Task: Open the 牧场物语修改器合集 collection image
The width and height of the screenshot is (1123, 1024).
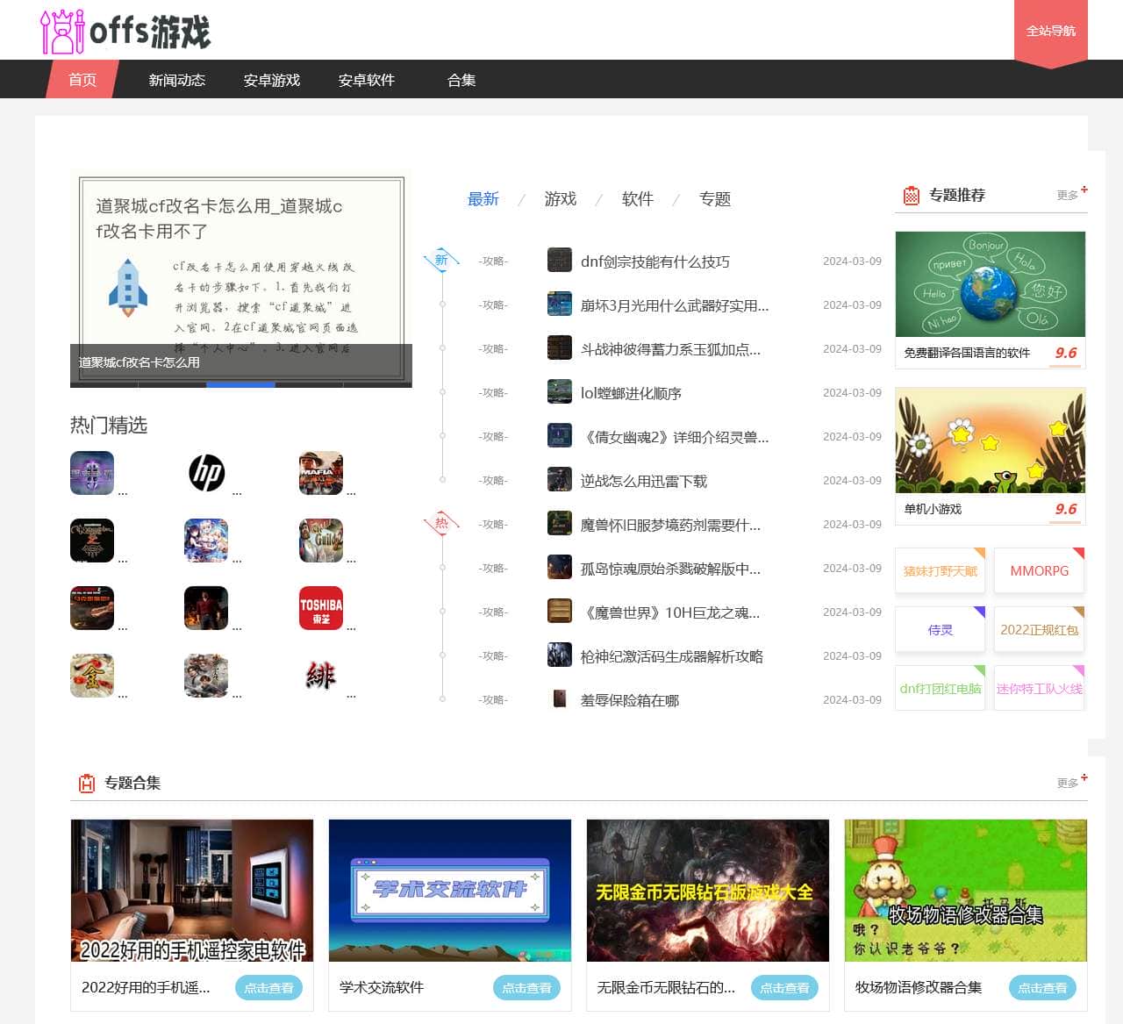Action: pyautogui.click(x=965, y=890)
